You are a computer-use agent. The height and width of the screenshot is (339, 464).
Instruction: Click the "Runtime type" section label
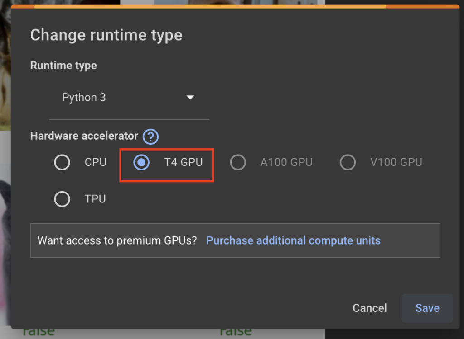[x=63, y=66]
